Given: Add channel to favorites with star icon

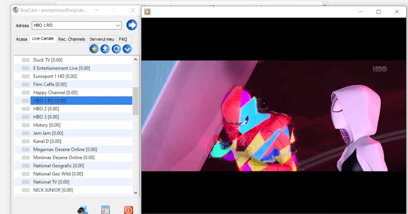Looking at the screenshot, I should 94,49.
